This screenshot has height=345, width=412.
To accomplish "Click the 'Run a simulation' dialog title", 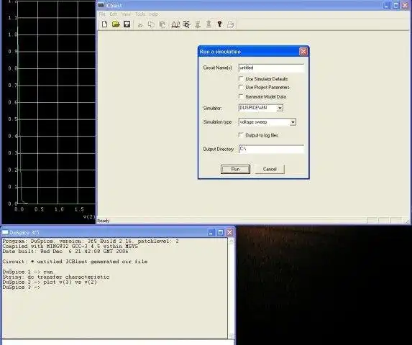I will (x=220, y=52).
